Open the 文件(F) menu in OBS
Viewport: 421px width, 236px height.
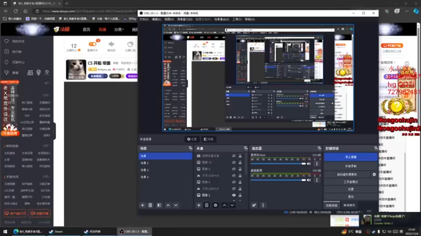pos(144,19)
